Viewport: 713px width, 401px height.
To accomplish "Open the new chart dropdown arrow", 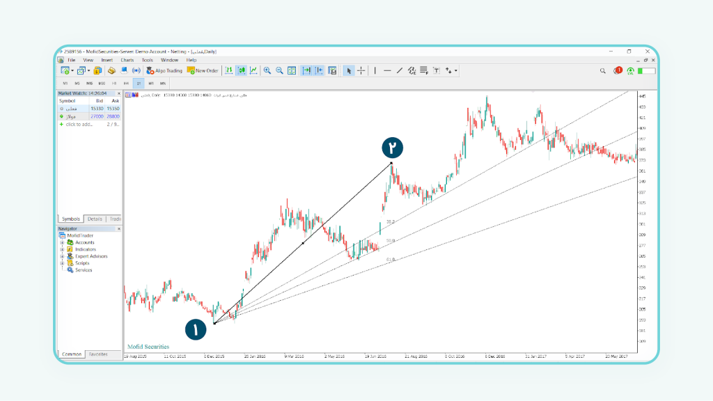I will click(x=72, y=71).
